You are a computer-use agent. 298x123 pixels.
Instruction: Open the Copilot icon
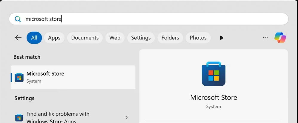[280, 38]
